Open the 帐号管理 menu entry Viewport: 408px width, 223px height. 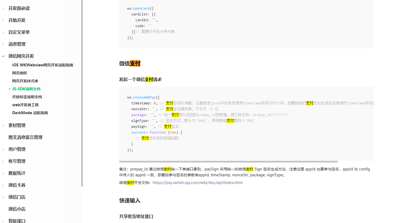coord(17,161)
